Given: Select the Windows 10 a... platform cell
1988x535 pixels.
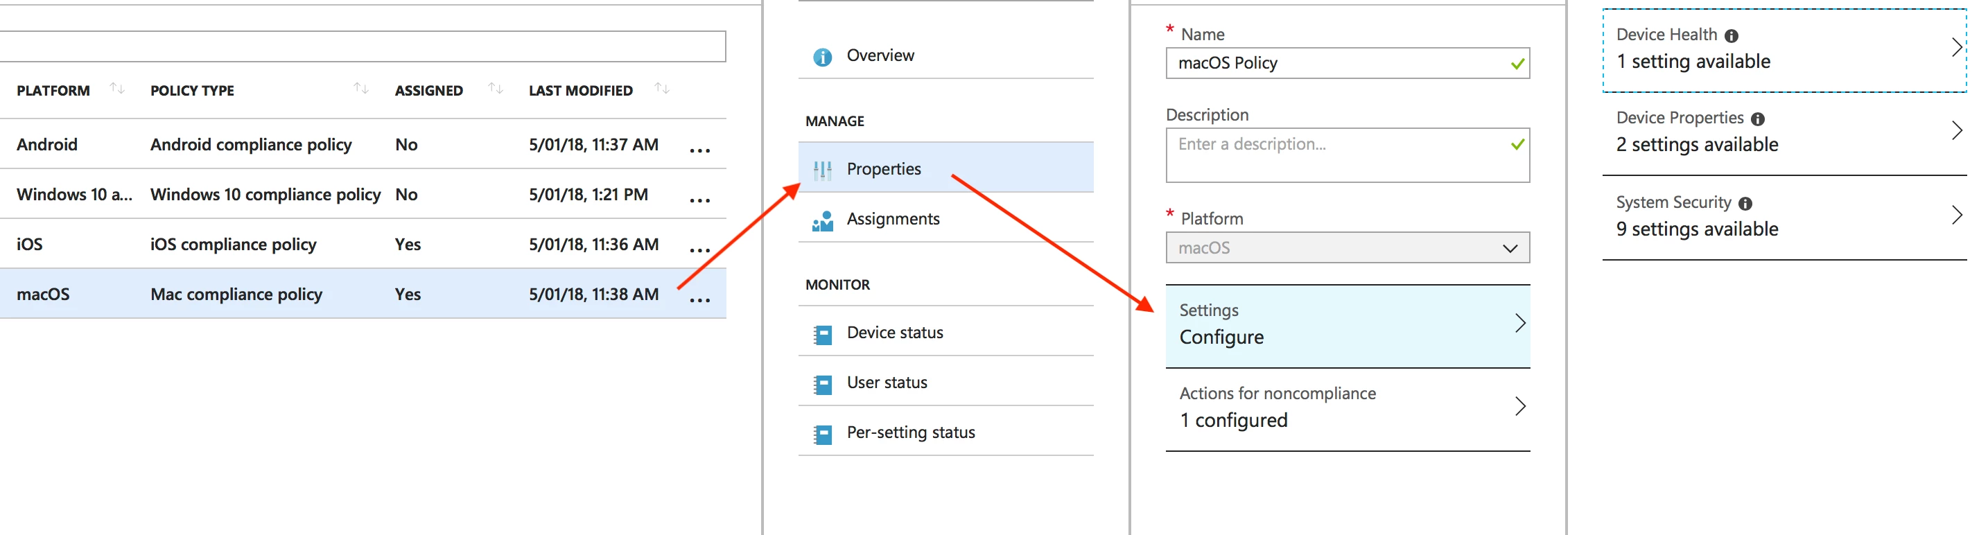Looking at the screenshot, I should [74, 195].
